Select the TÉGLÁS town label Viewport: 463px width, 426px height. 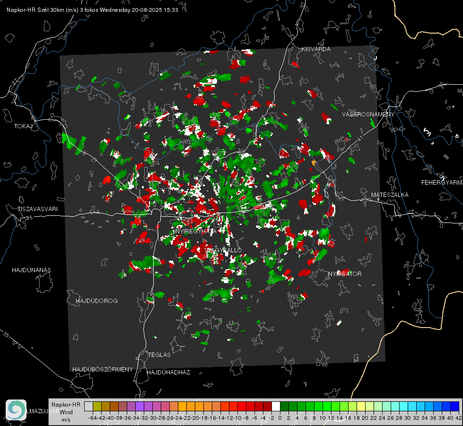tap(159, 355)
